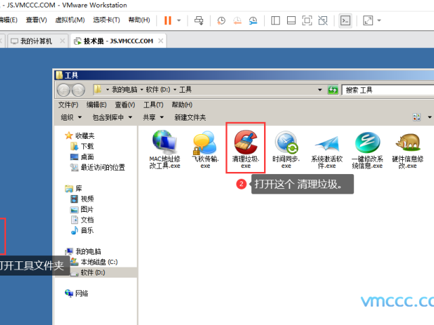Switch to the 我的计算机 tab

36,41
